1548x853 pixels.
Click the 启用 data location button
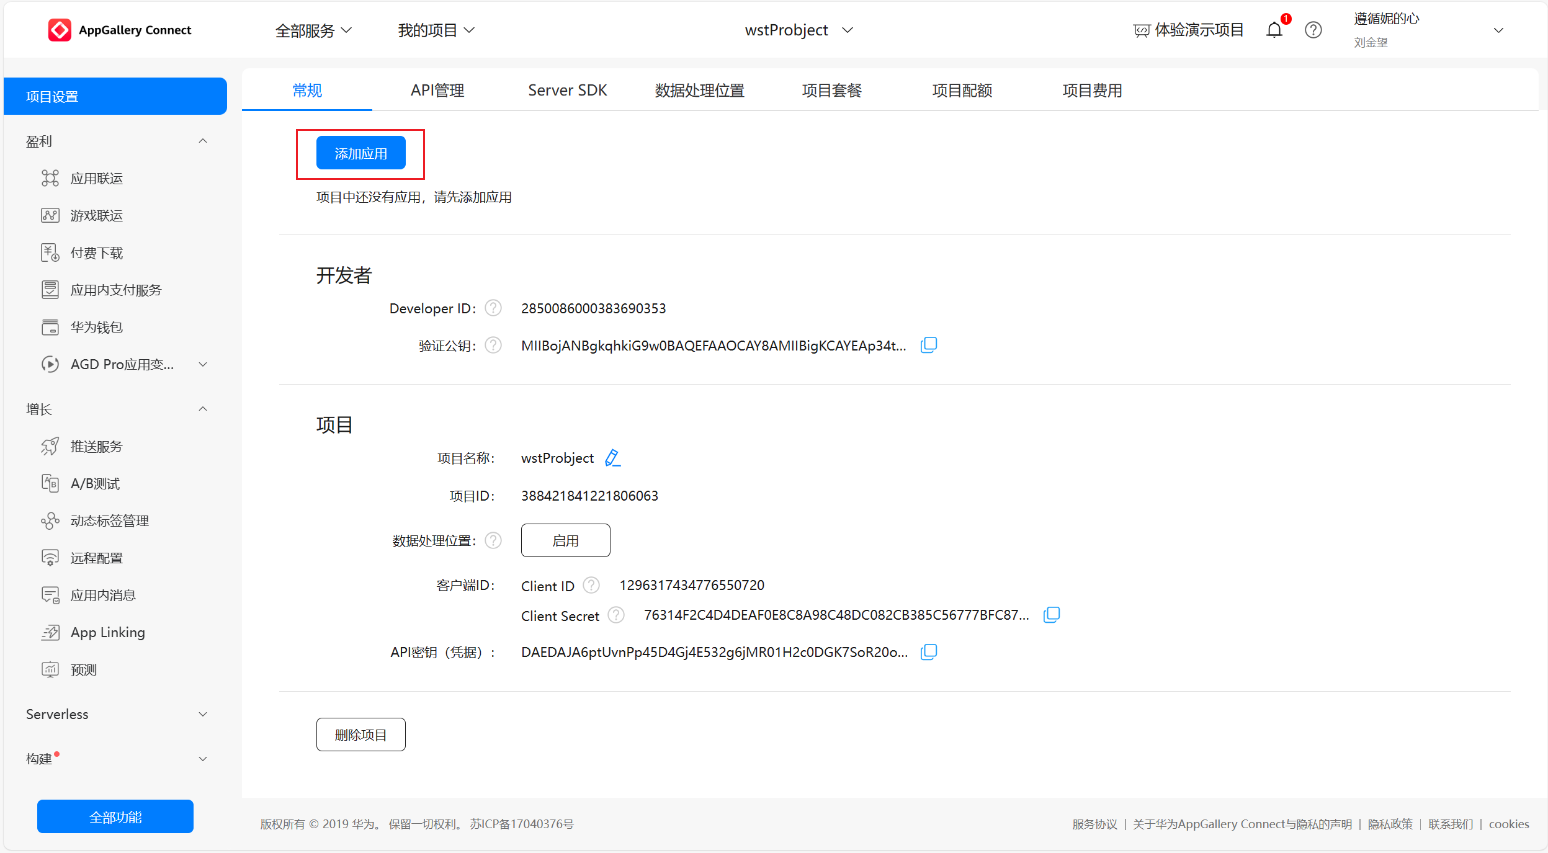566,540
